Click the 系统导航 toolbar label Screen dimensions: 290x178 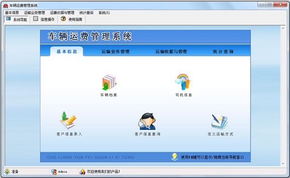pos(20,20)
